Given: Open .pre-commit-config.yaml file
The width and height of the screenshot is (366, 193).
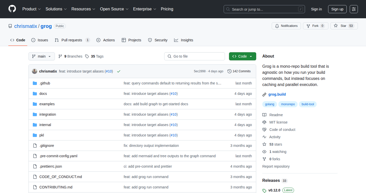Looking at the screenshot, I should tap(58, 156).
